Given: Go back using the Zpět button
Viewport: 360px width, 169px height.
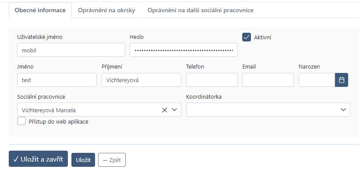Looking at the screenshot, I should [x=112, y=160].
